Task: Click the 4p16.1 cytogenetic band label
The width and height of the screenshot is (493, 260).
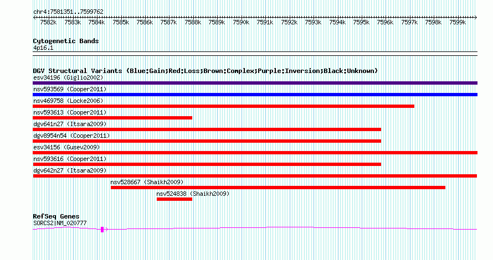Action: coord(43,48)
